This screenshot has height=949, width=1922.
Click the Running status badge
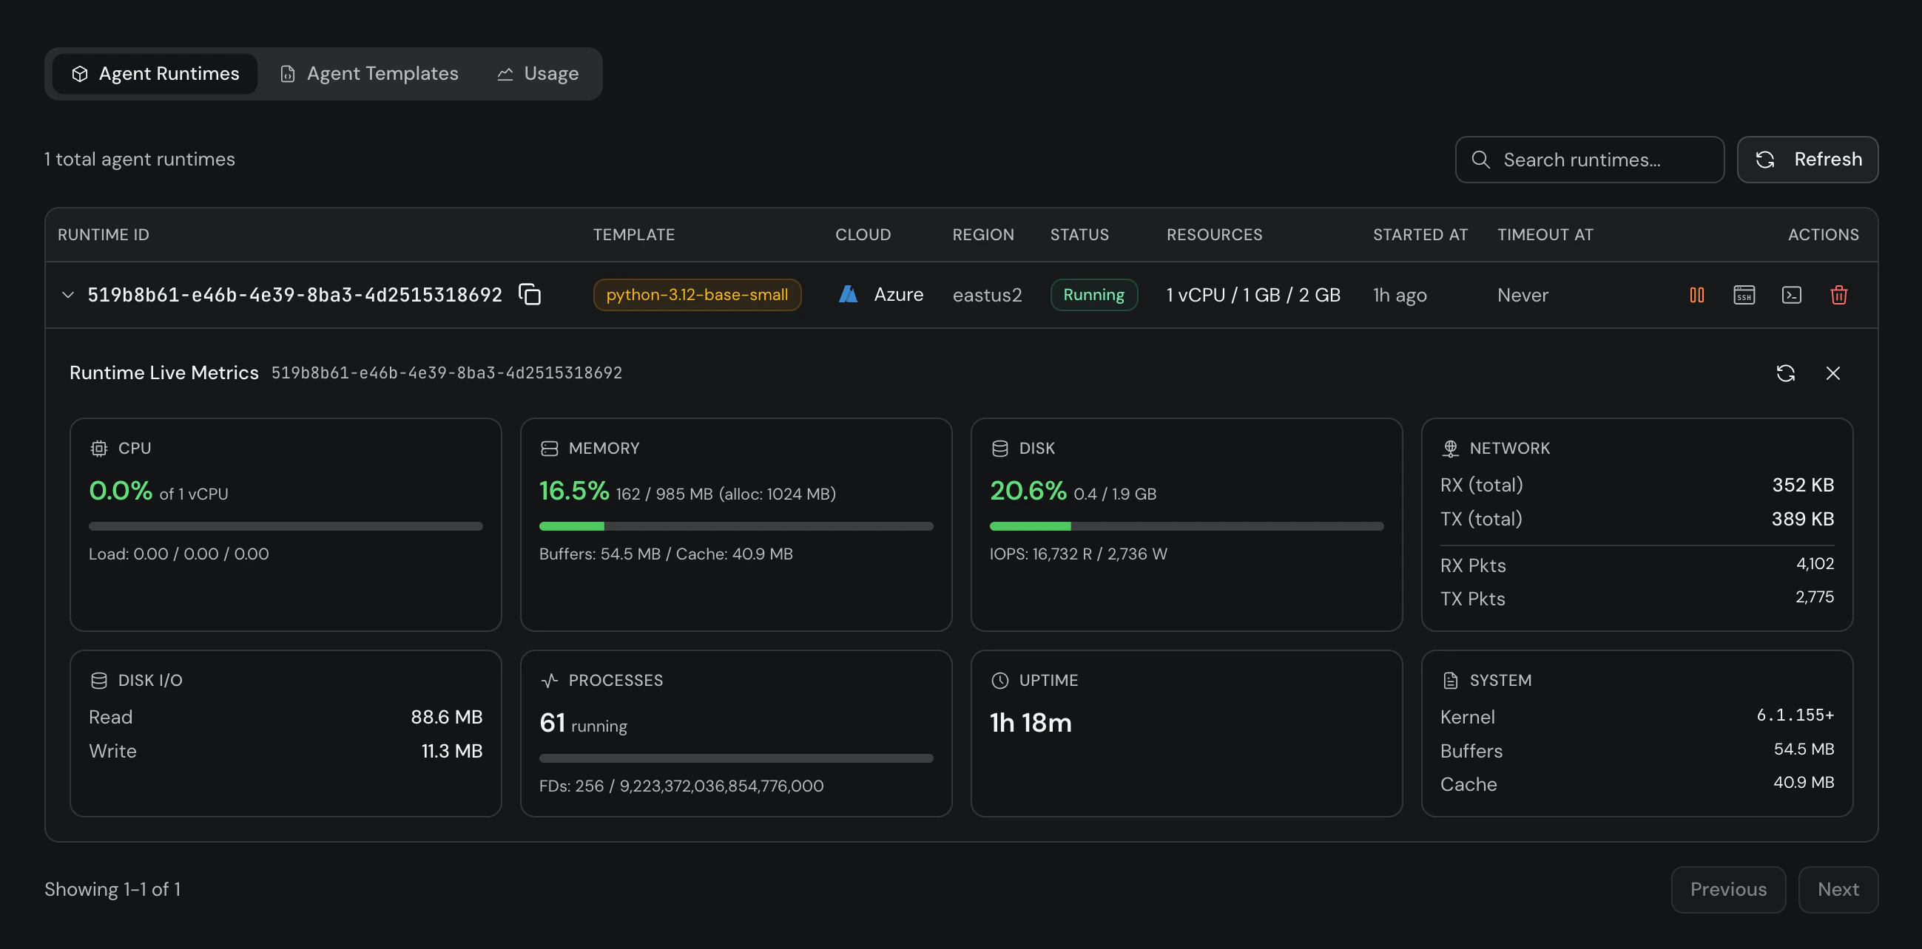1094,294
